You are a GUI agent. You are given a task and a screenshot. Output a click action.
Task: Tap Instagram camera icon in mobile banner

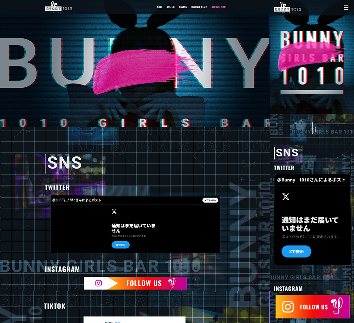288,306
